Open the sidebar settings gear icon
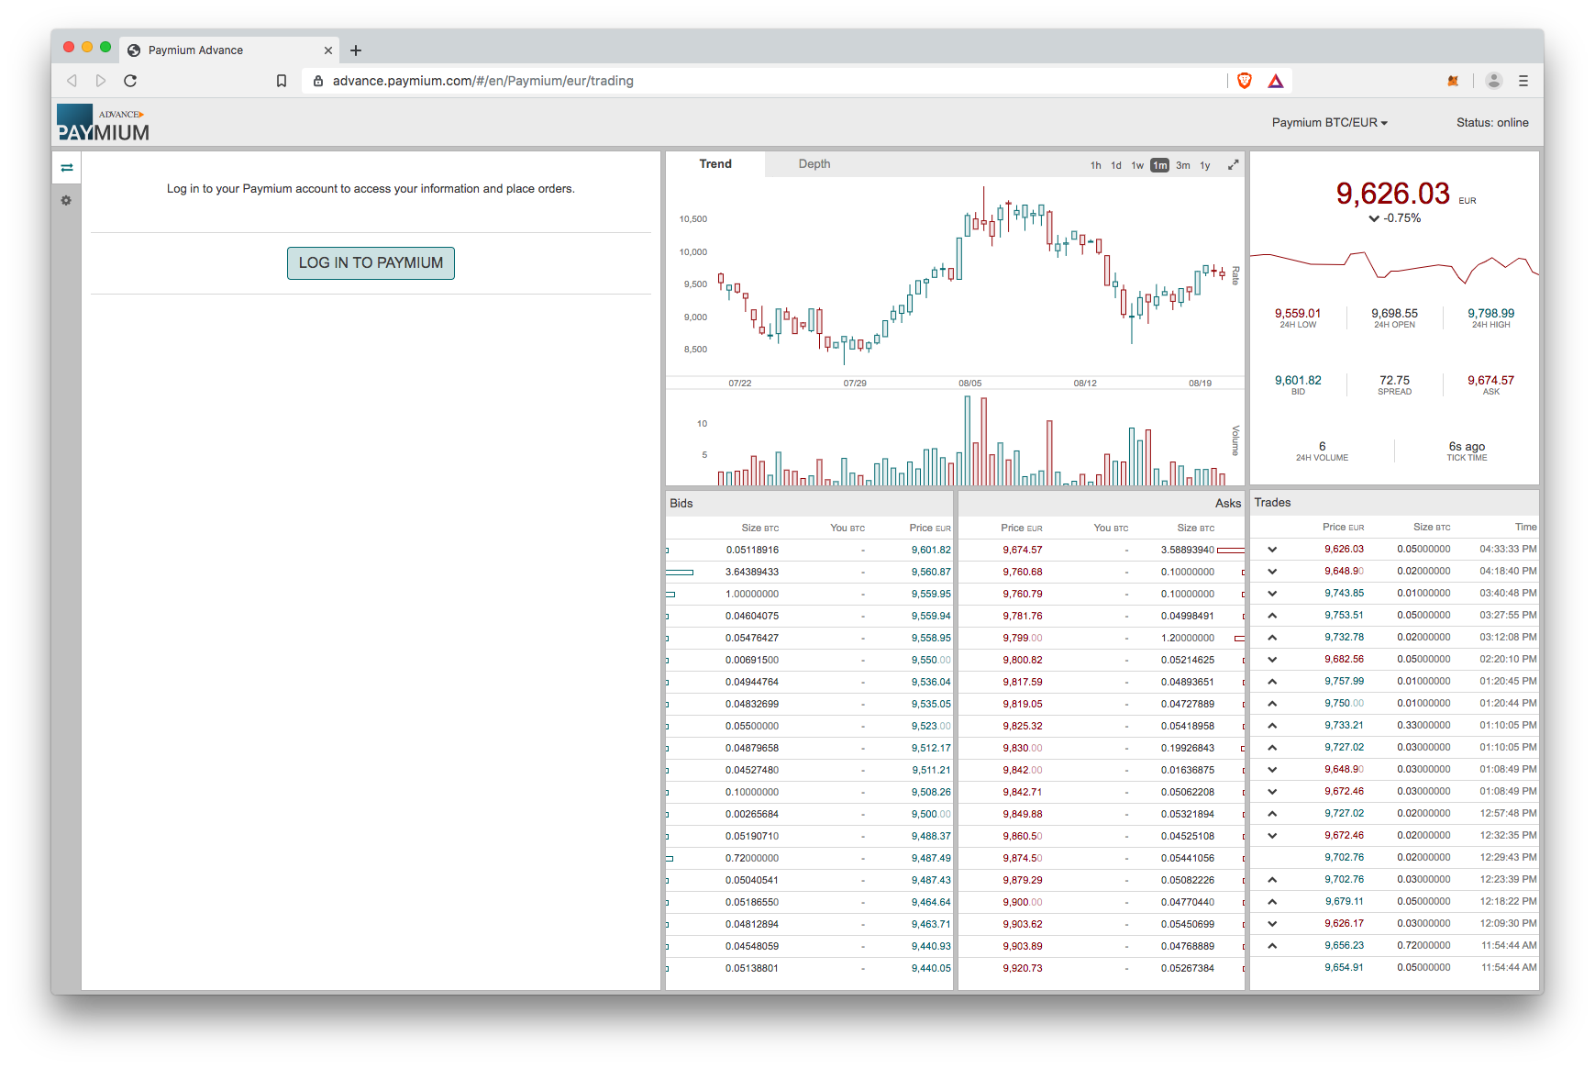 point(66,200)
